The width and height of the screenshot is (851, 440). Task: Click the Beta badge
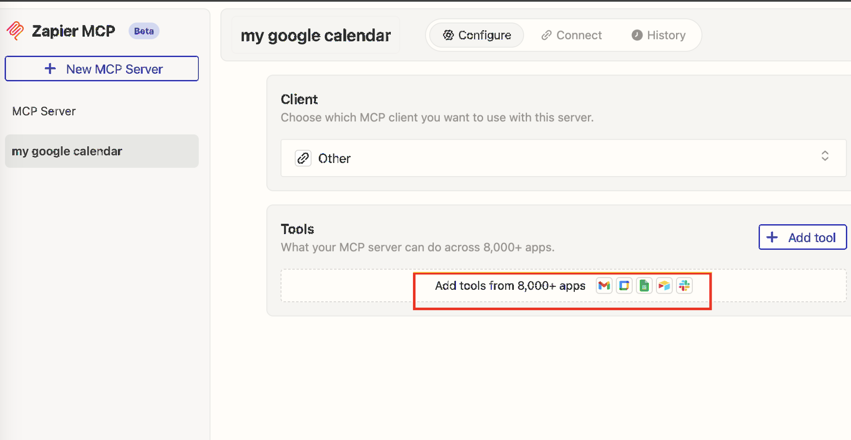(x=144, y=31)
